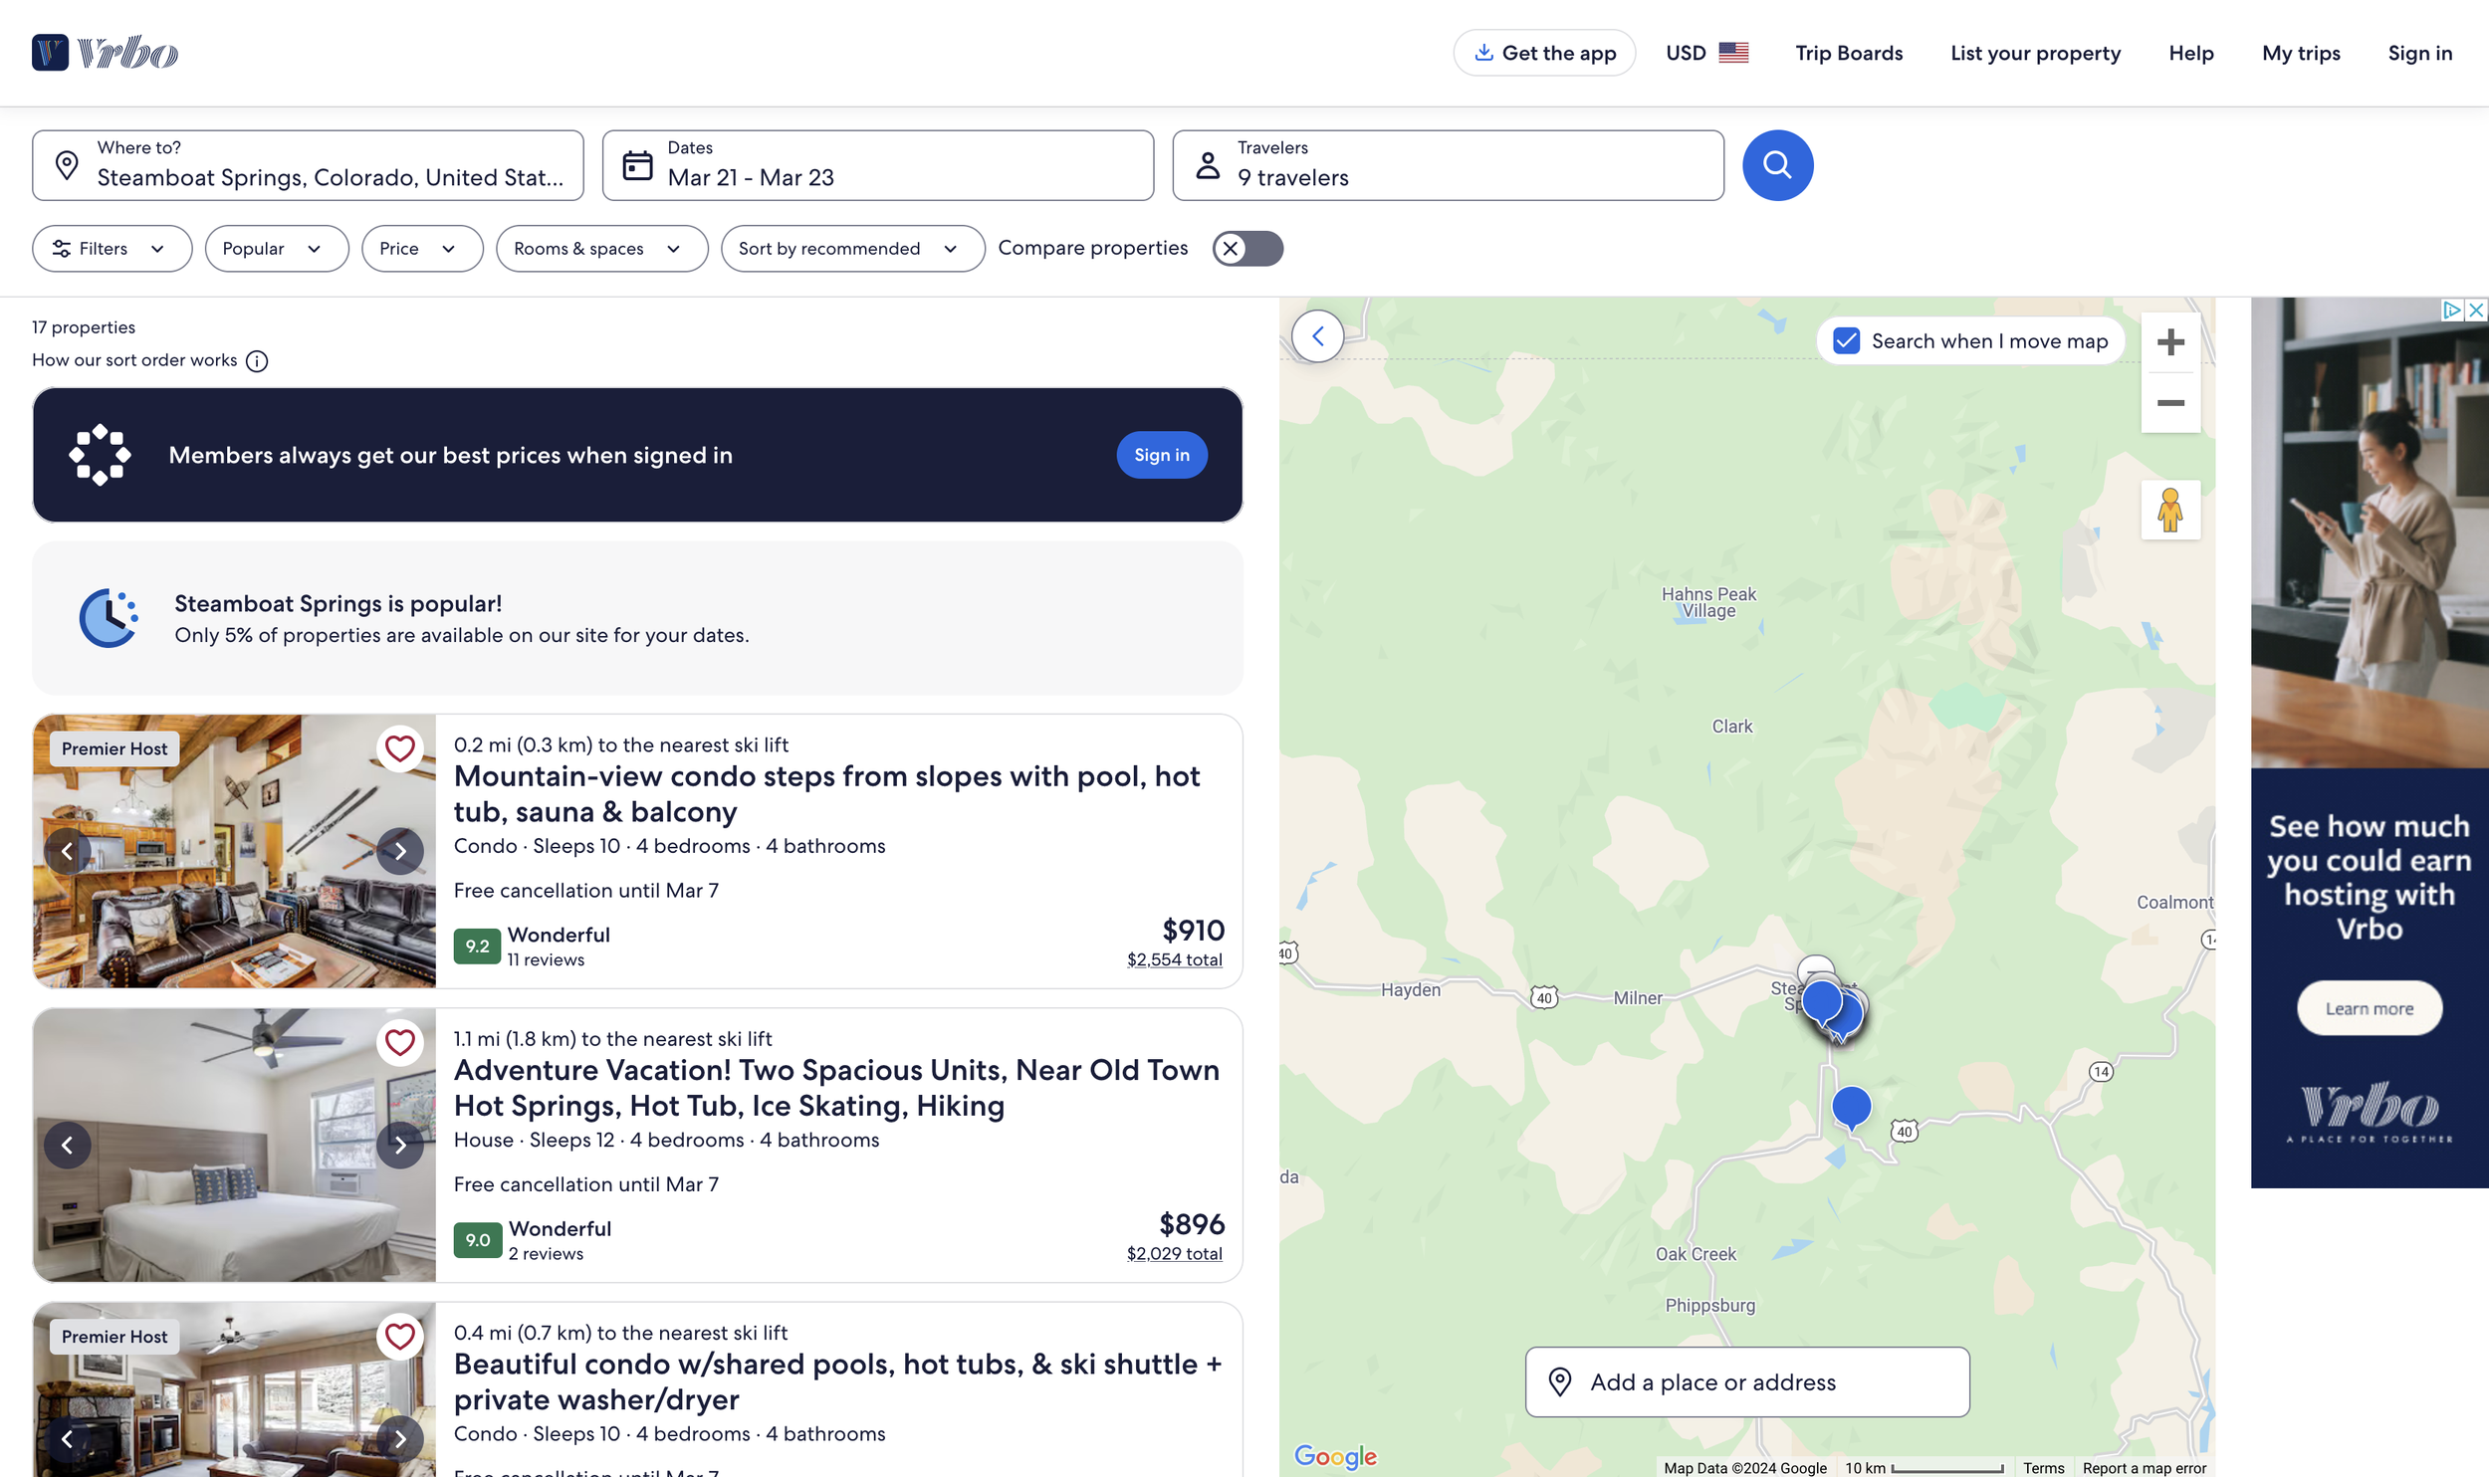The image size is (2489, 1477).
Task: Save Adventure Vacation listing with heart icon
Action: click(x=400, y=1042)
